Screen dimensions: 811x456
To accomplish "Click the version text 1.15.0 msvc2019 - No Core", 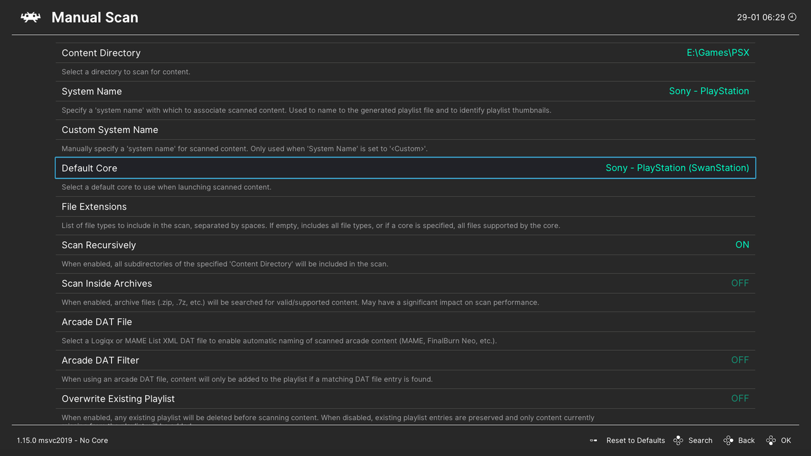I will click(x=62, y=440).
